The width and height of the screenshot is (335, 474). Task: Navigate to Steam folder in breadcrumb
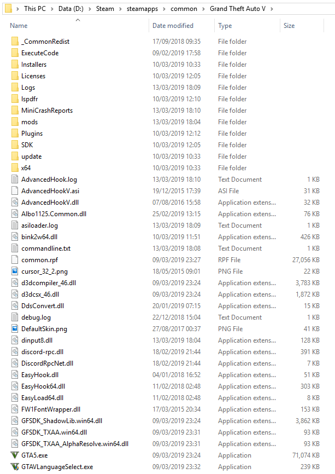(105, 9)
